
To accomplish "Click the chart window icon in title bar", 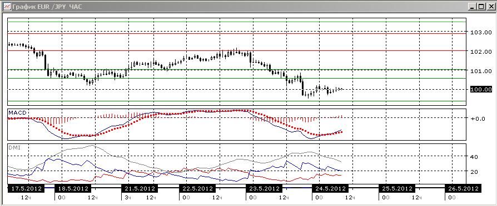I will [7, 6].
